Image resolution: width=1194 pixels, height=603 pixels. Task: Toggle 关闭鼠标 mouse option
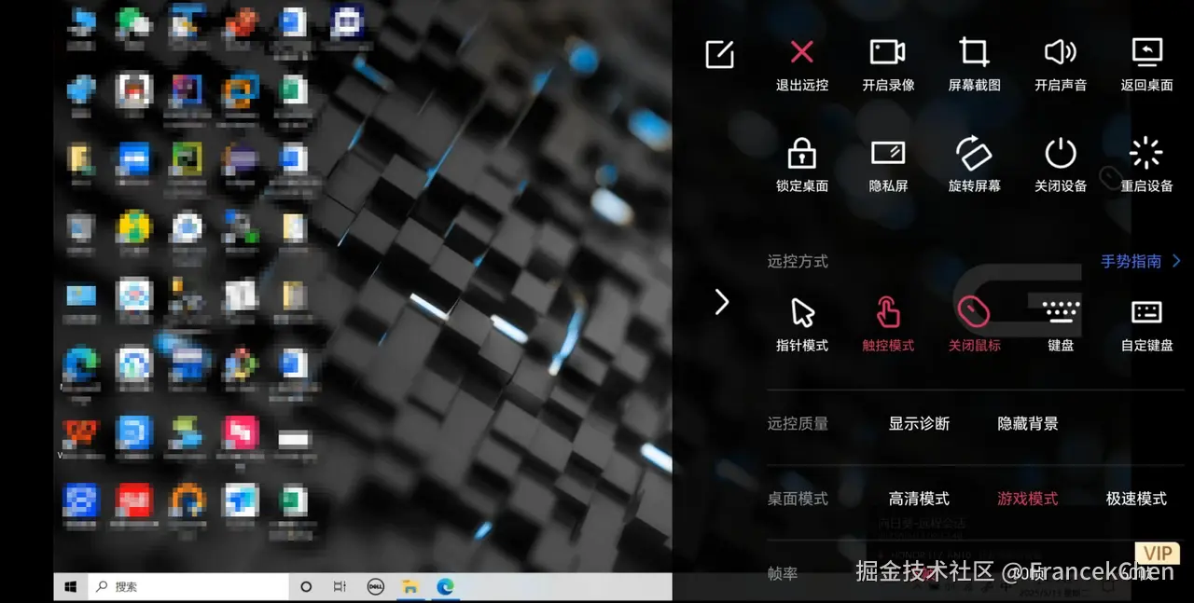(974, 324)
